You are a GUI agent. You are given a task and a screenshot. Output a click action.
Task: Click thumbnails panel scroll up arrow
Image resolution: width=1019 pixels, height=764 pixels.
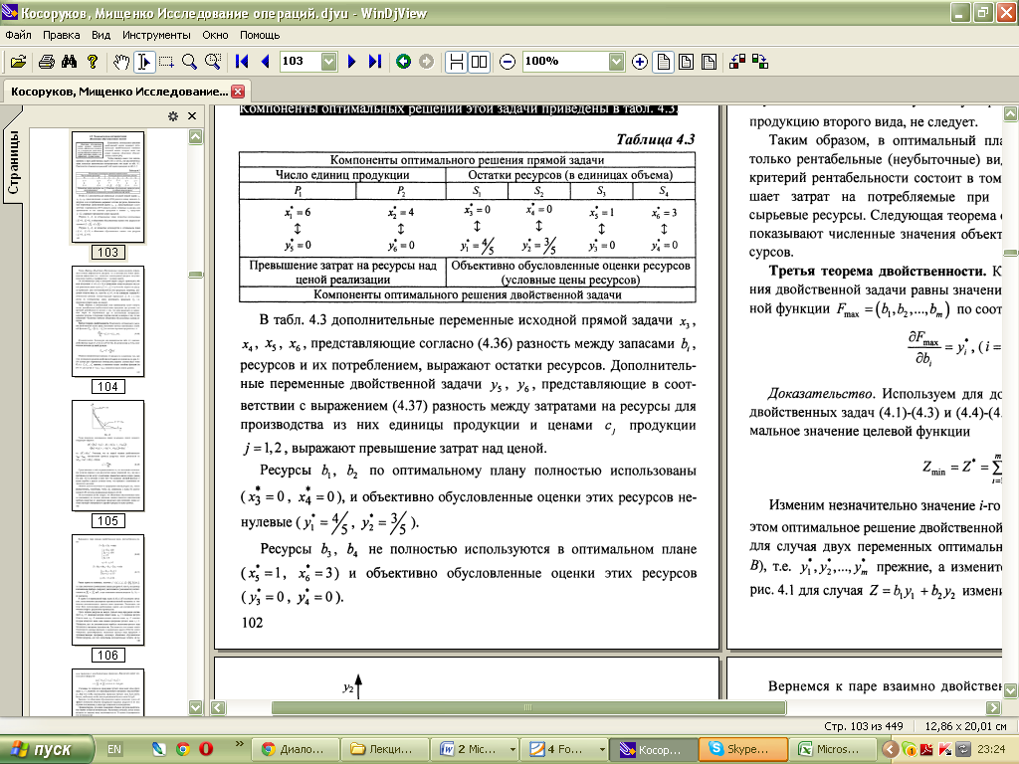pyautogui.click(x=196, y=137)
